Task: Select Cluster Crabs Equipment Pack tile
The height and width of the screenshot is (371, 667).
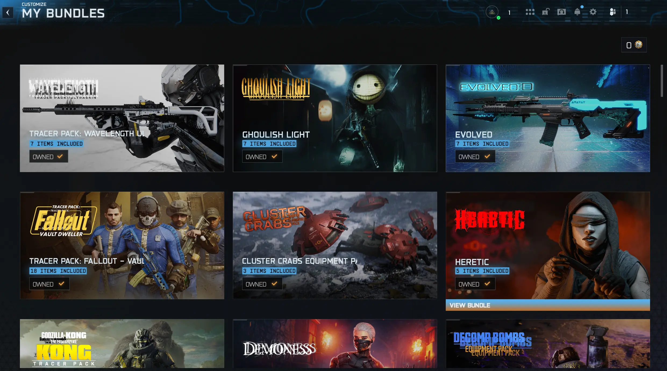Action: coord(335,245)
